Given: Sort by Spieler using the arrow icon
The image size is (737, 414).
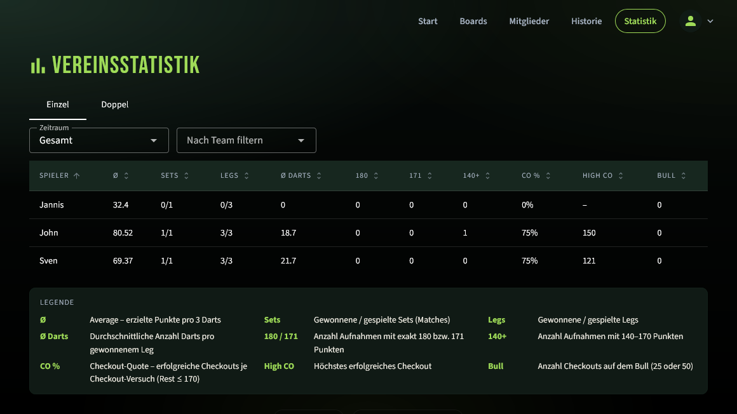Looking at the screenshot, I should (77, 176).
